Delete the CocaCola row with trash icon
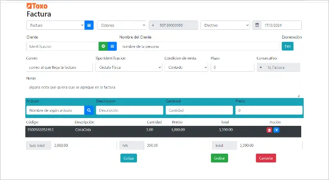 click(x=270, y=130)
